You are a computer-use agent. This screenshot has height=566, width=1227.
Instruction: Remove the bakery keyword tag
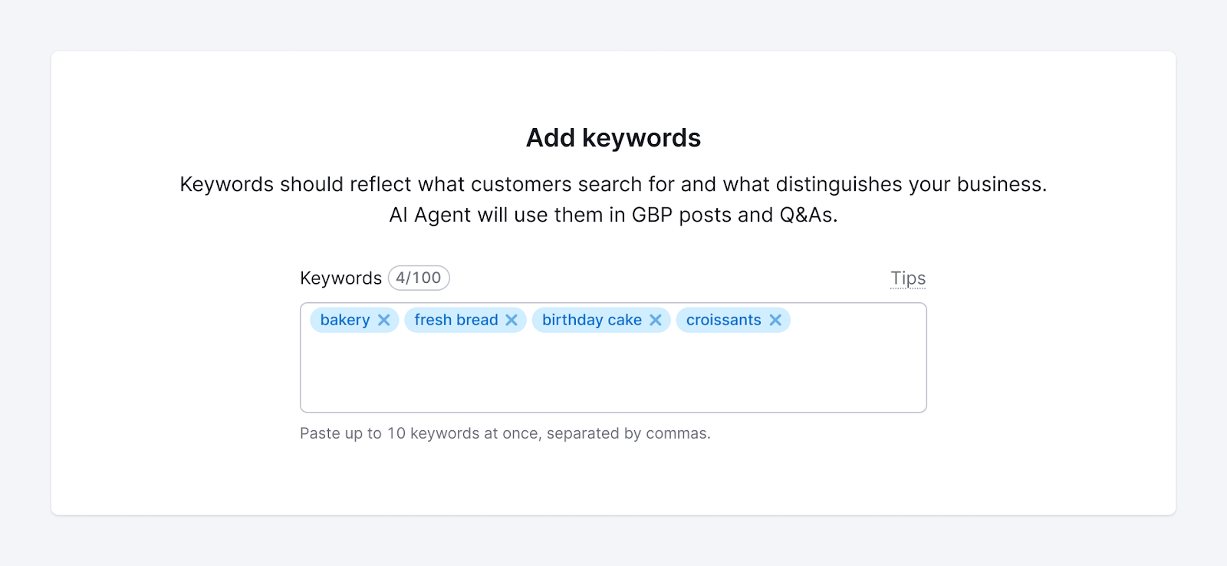click(384, 320)
